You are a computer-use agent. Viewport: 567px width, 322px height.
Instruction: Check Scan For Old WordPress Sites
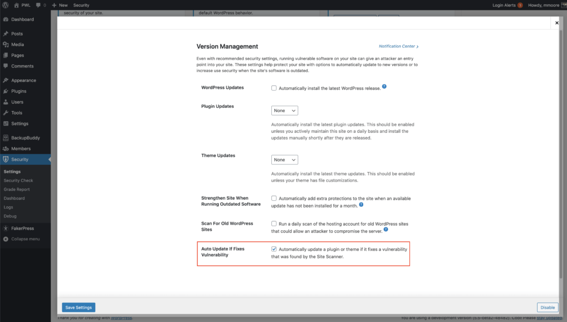click(x=274, y=224)
